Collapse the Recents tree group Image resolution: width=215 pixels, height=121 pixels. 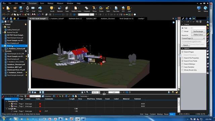[3, 51]
